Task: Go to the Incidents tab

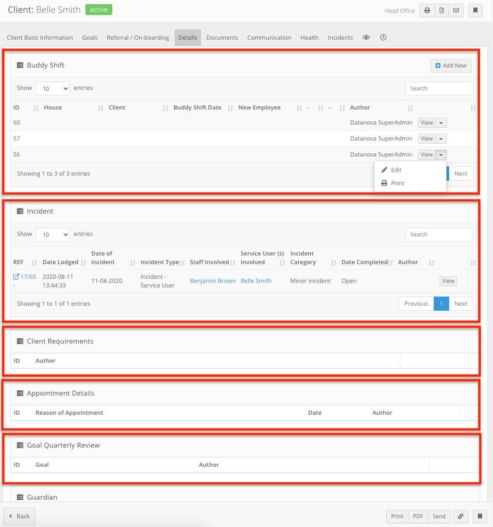Action: [x=341, y=37]
